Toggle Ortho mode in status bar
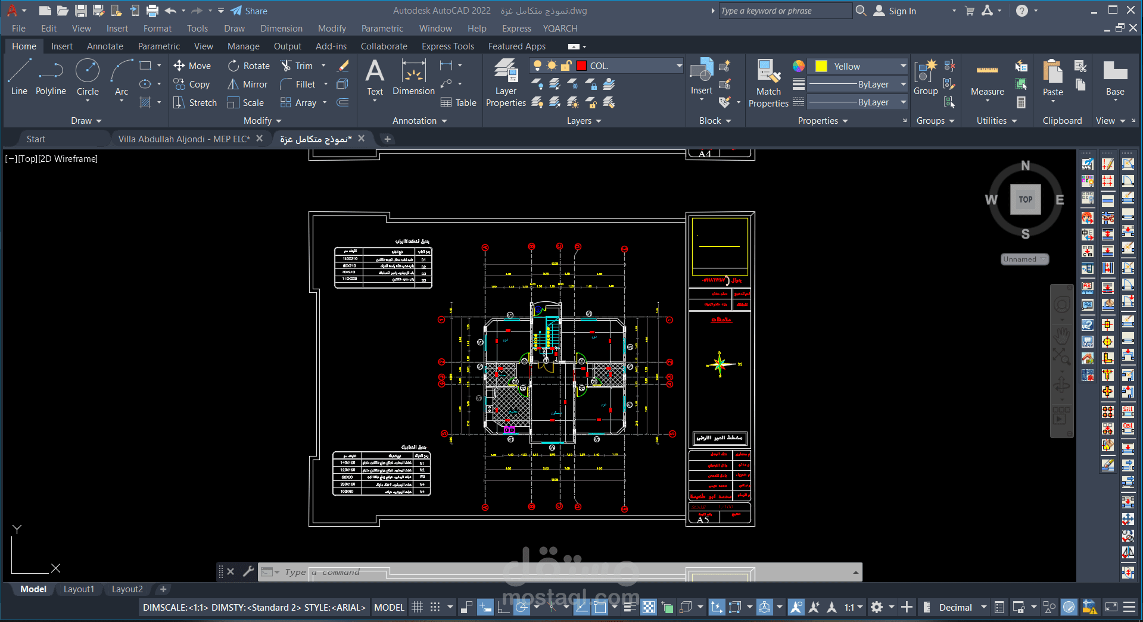Image resolution: width=1143 pixels, height=622 pixels. click(x=503, y=607)
